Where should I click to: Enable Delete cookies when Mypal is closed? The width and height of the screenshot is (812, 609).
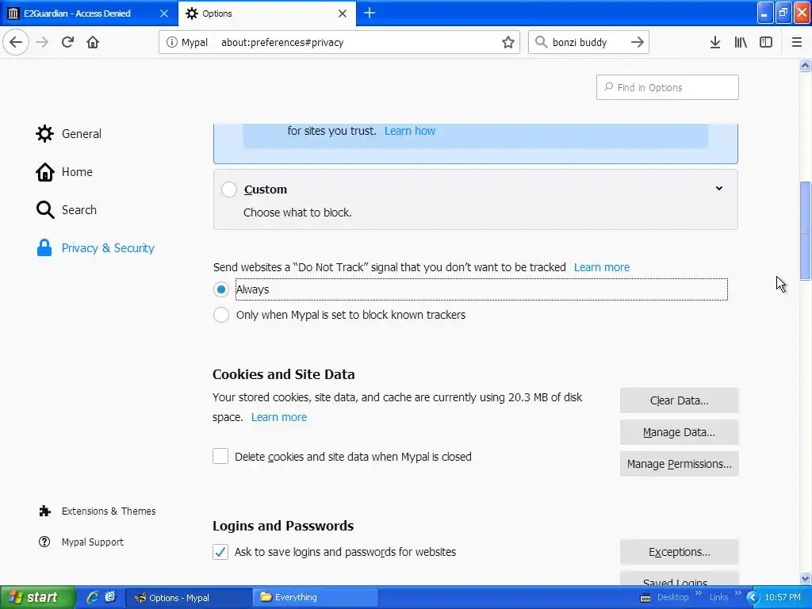[x=220, y=456]
